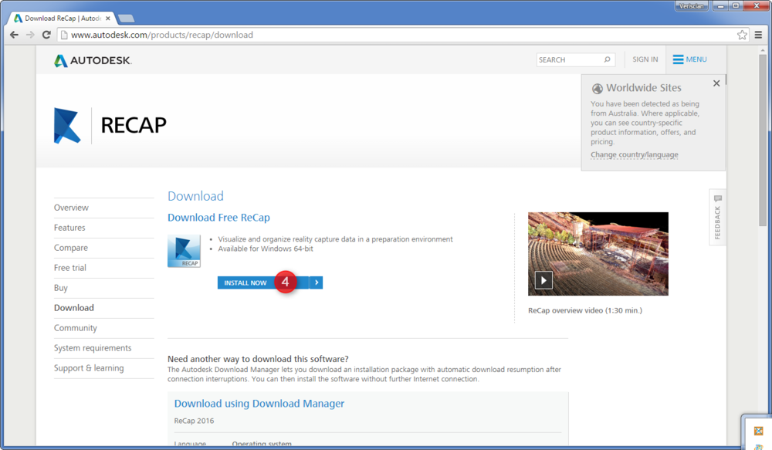The height and width of the screenshot is (450, 772).
Task: Click the Download Free ReCap heading link
Action: (218, 218)
